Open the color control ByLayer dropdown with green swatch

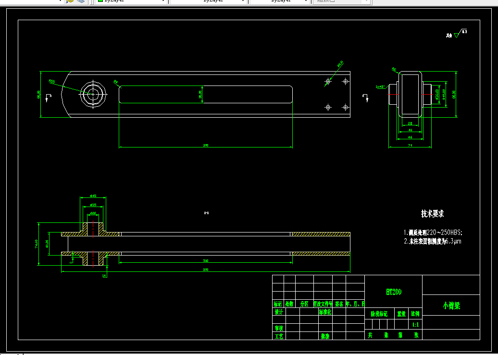(x=132, y=1)
